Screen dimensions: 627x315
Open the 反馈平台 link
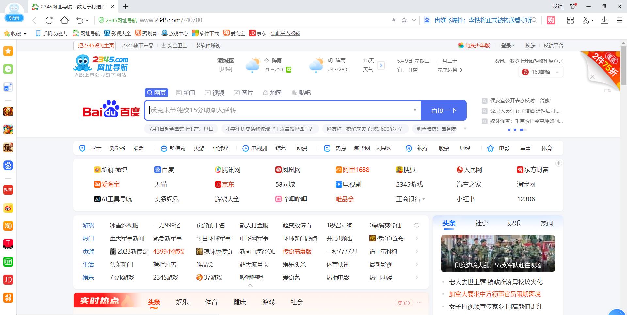click(553, 45)
